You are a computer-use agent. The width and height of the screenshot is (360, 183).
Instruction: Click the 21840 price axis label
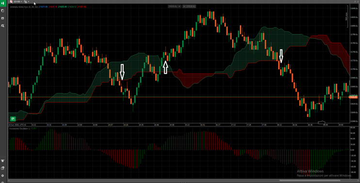(354, 9)
